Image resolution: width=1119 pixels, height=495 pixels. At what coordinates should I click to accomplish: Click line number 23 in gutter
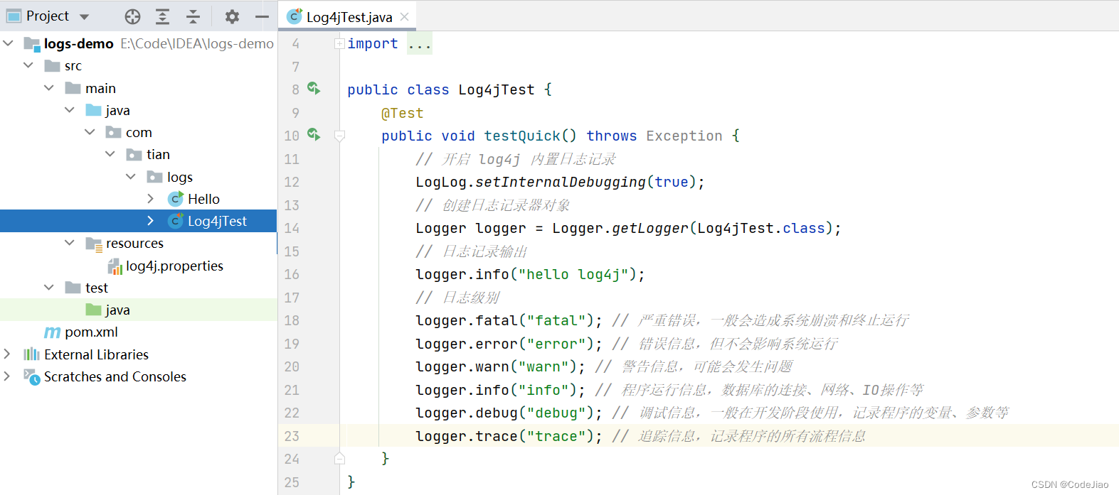point(292,436)
